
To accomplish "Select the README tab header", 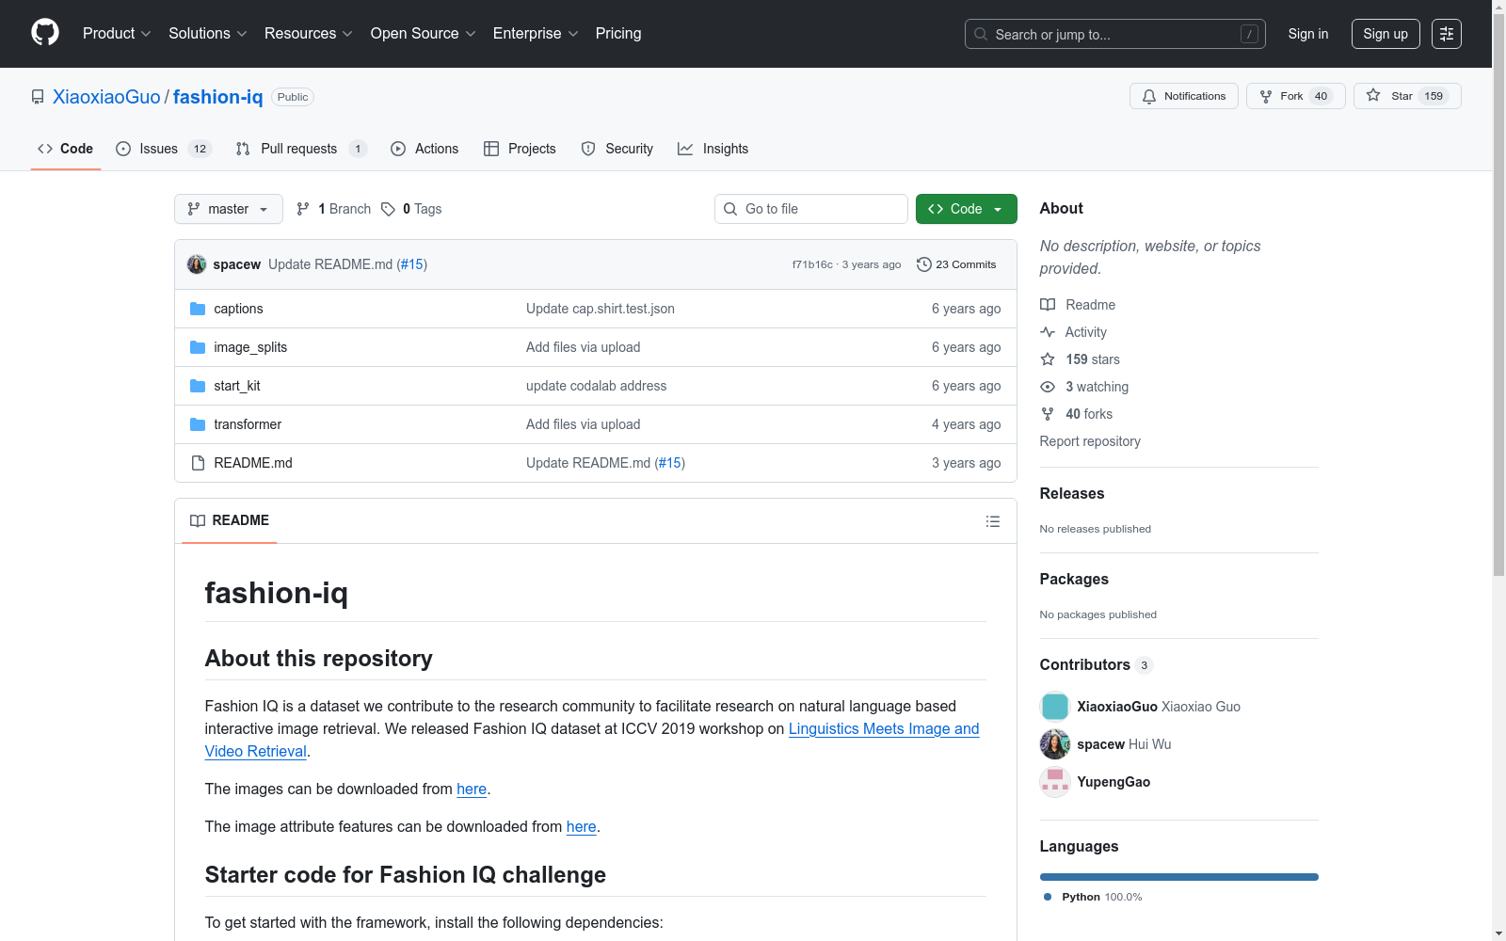I will coord(230,520).
